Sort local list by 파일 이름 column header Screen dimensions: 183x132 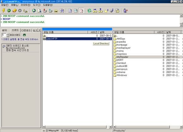(65, 32)
